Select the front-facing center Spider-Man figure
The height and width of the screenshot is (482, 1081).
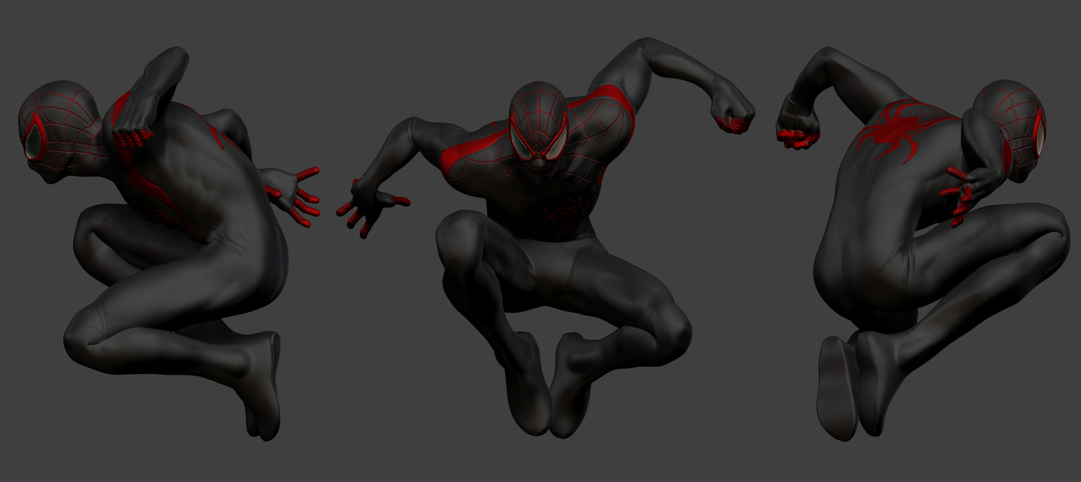[x=546, y=239]
